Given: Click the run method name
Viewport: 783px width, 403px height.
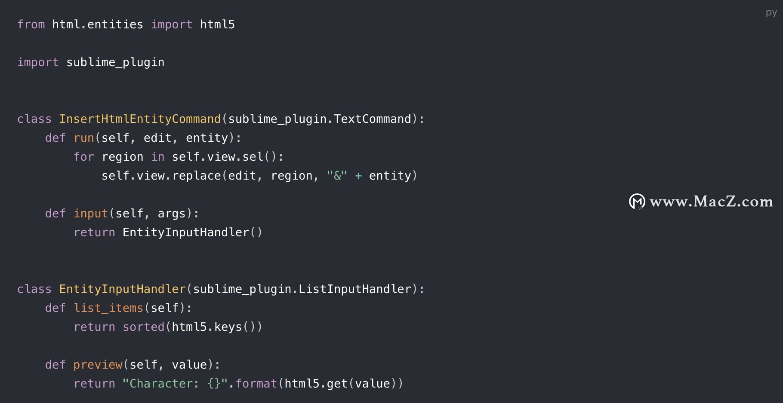Looking at the screenshot, I should (84, 138).
